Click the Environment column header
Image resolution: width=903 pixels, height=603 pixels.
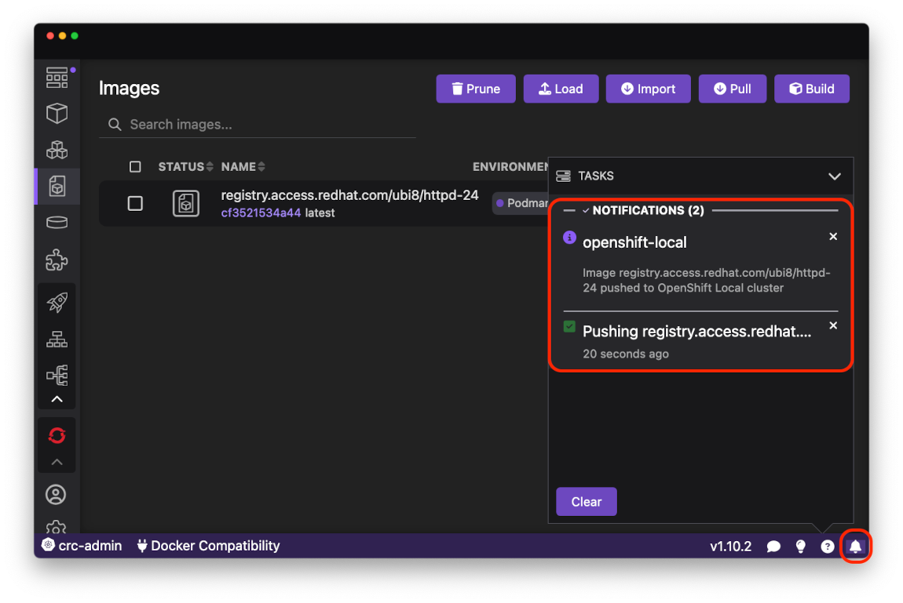tap(510, 167)
